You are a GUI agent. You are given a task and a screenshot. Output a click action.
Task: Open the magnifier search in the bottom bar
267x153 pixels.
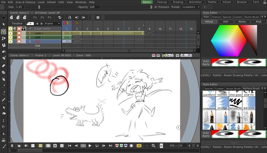coord(153,146)
